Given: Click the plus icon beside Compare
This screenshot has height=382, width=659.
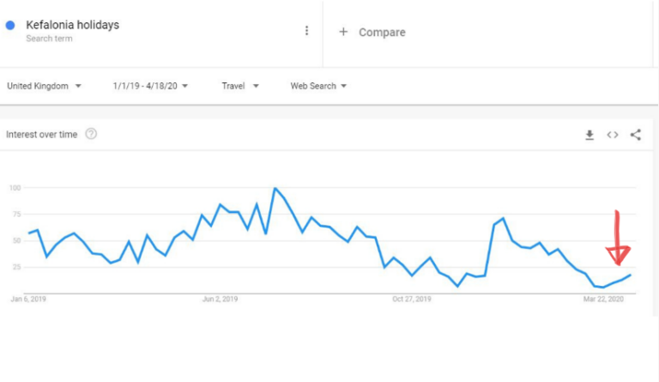Looking at the screenshot, I should [x=343, y=32].
